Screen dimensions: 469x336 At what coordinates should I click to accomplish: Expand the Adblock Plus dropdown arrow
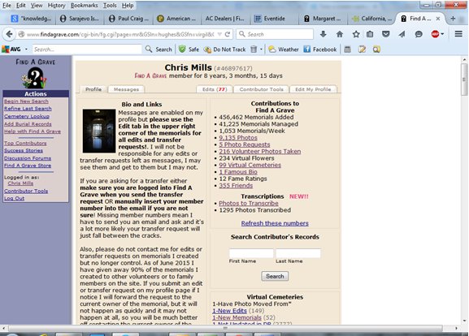click(442, 34)
